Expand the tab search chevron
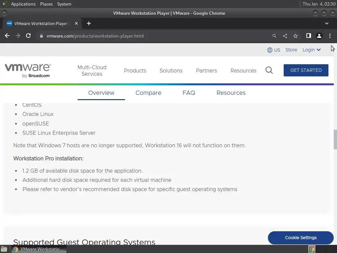Screen dimensions: 337x253 pos(327,23)
